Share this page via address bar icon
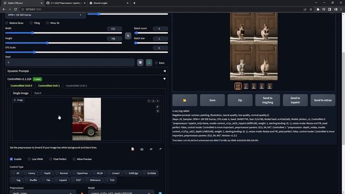Screen dimensions: 345x194 point(305,9)
